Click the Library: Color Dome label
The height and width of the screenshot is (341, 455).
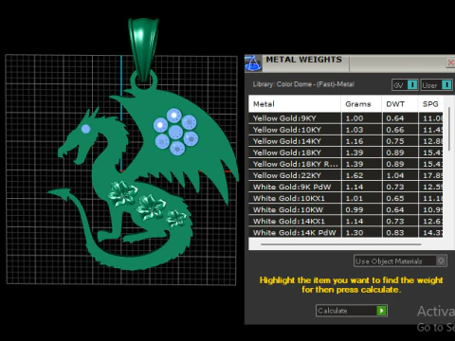point(303,84)
